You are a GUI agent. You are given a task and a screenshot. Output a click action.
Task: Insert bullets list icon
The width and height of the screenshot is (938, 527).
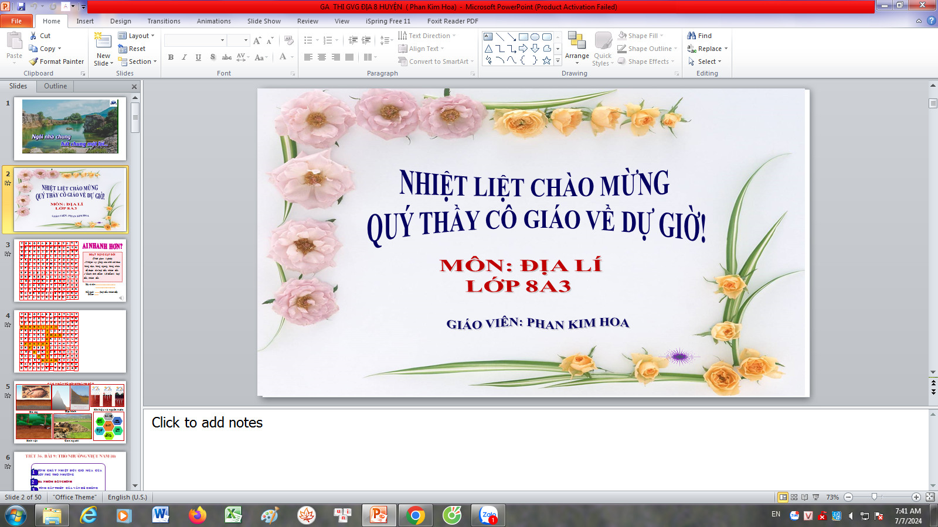308,40
